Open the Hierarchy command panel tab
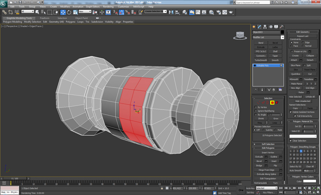321x195 pixels. tap(265, 27)
